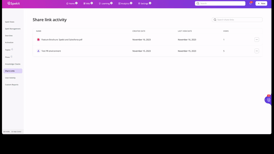This screenshot has height=154, width=274.
Task: Open Custom Reports in sidebar
Action: (12, 85)
